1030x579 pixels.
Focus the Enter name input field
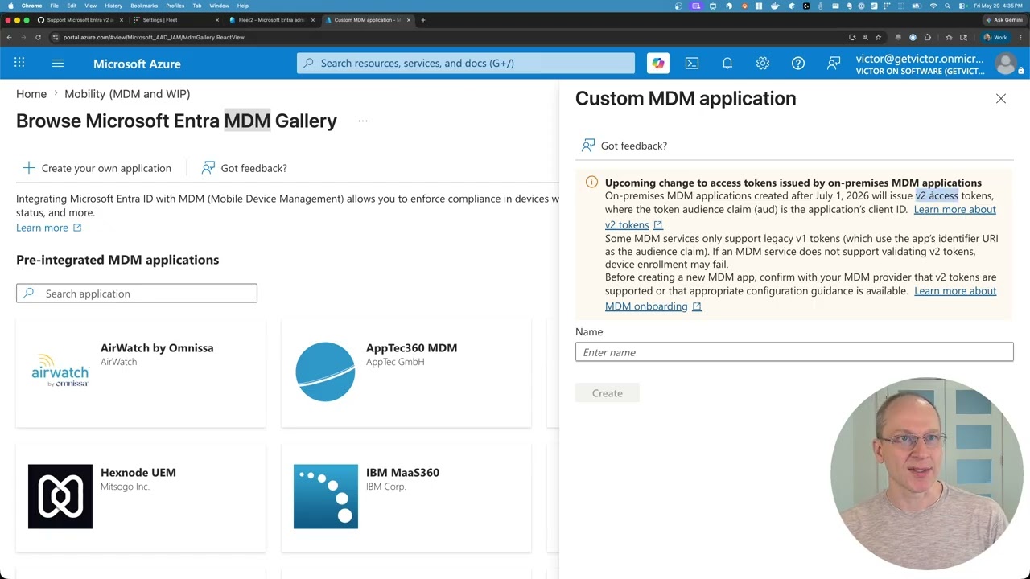pyautogui.click(x=794, y=351)
